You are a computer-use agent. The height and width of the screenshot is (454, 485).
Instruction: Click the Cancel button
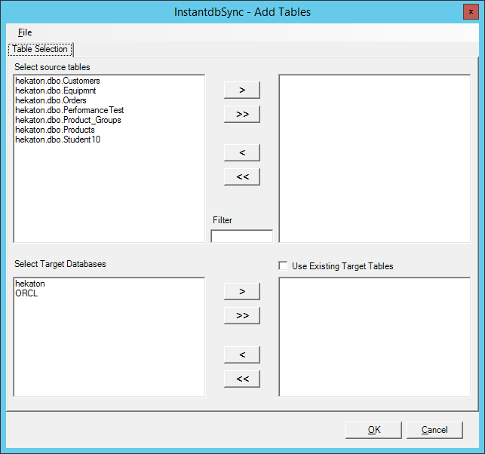click(x=434, y=430)
